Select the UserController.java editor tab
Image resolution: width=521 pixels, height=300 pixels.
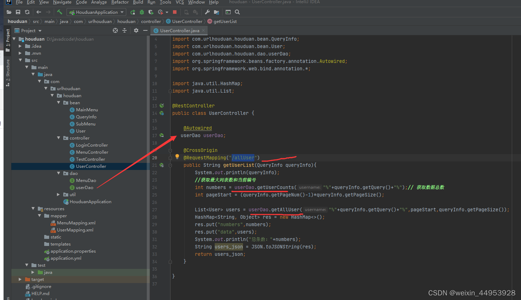180,31
